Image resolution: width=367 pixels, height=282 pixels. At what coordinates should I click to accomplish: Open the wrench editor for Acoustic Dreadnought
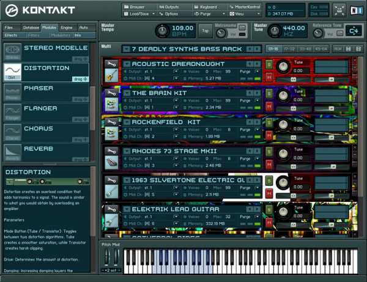pyautogui.click(x=111, y=64)
